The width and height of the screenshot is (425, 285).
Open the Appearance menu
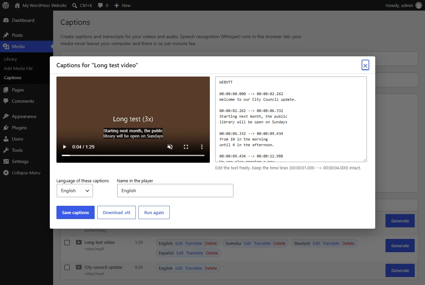click(x=27, y=116)
